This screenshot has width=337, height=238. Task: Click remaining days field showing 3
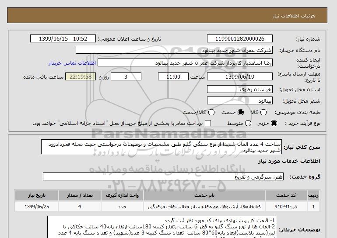pyautogui.click(x=126, y=76)
